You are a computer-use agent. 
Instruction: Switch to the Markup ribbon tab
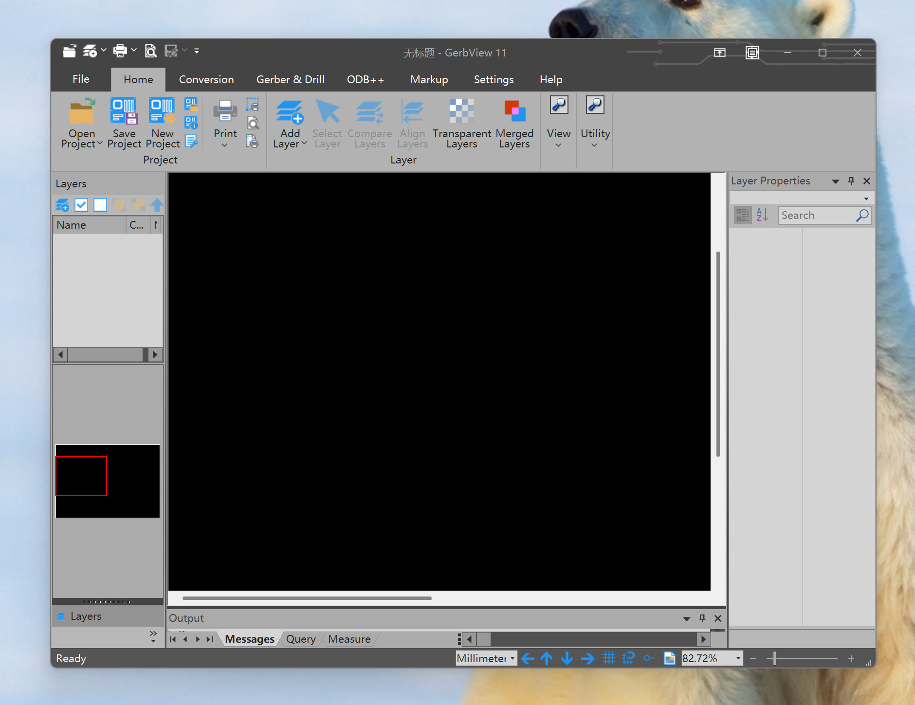(x=429, y=79)
